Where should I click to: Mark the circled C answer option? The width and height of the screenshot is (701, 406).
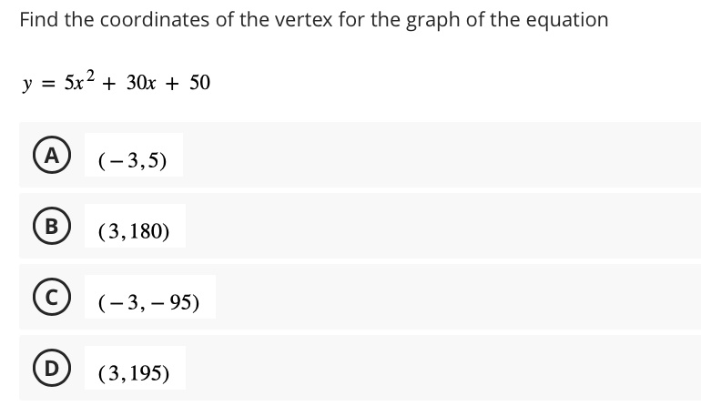tap(52, 297)
